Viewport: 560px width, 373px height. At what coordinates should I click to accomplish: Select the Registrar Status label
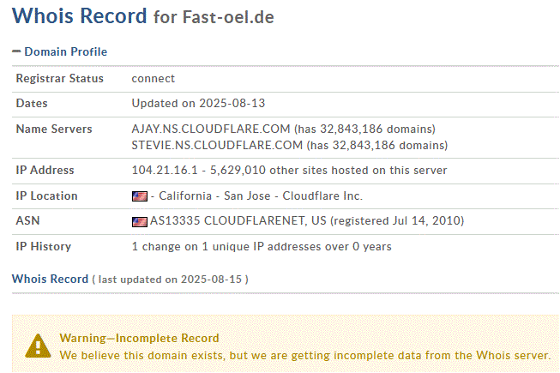[60, 79]
